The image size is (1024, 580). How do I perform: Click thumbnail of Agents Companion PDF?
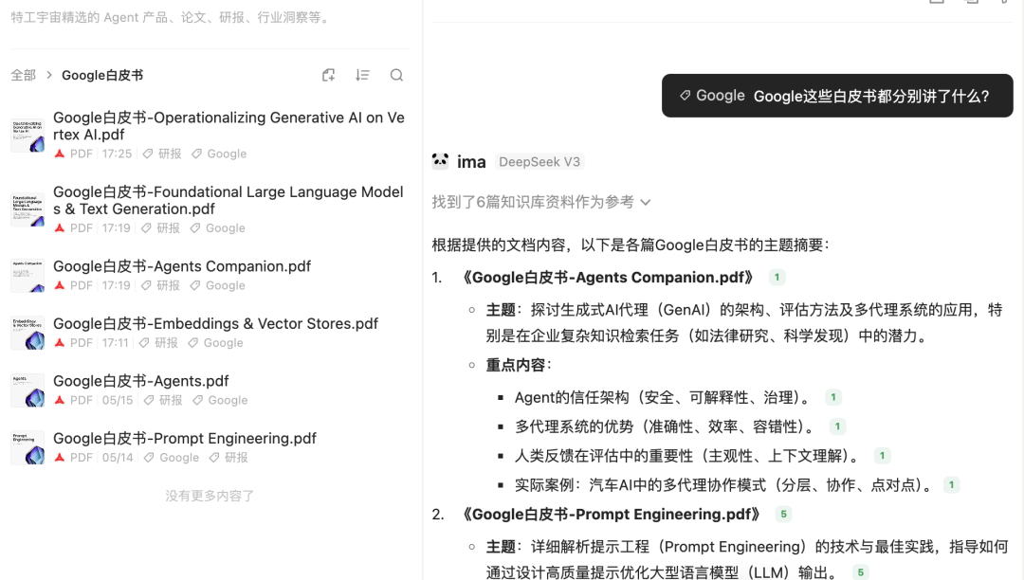click(x=27, y=276)
